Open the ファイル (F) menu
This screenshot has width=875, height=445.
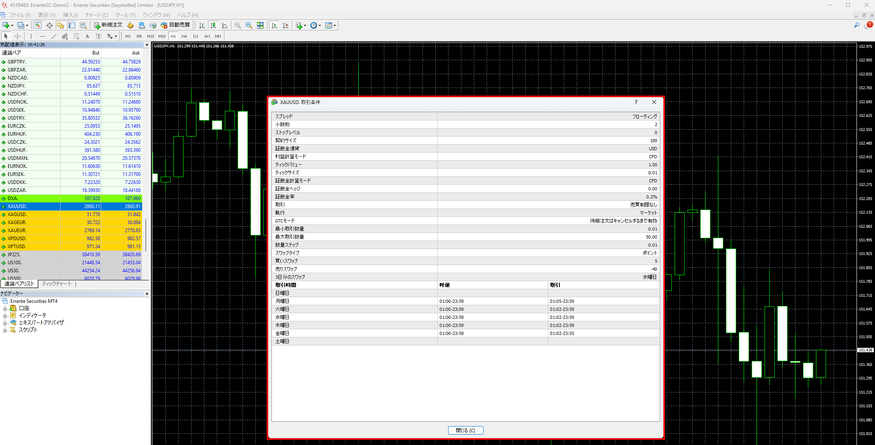[x=20, y=15]
